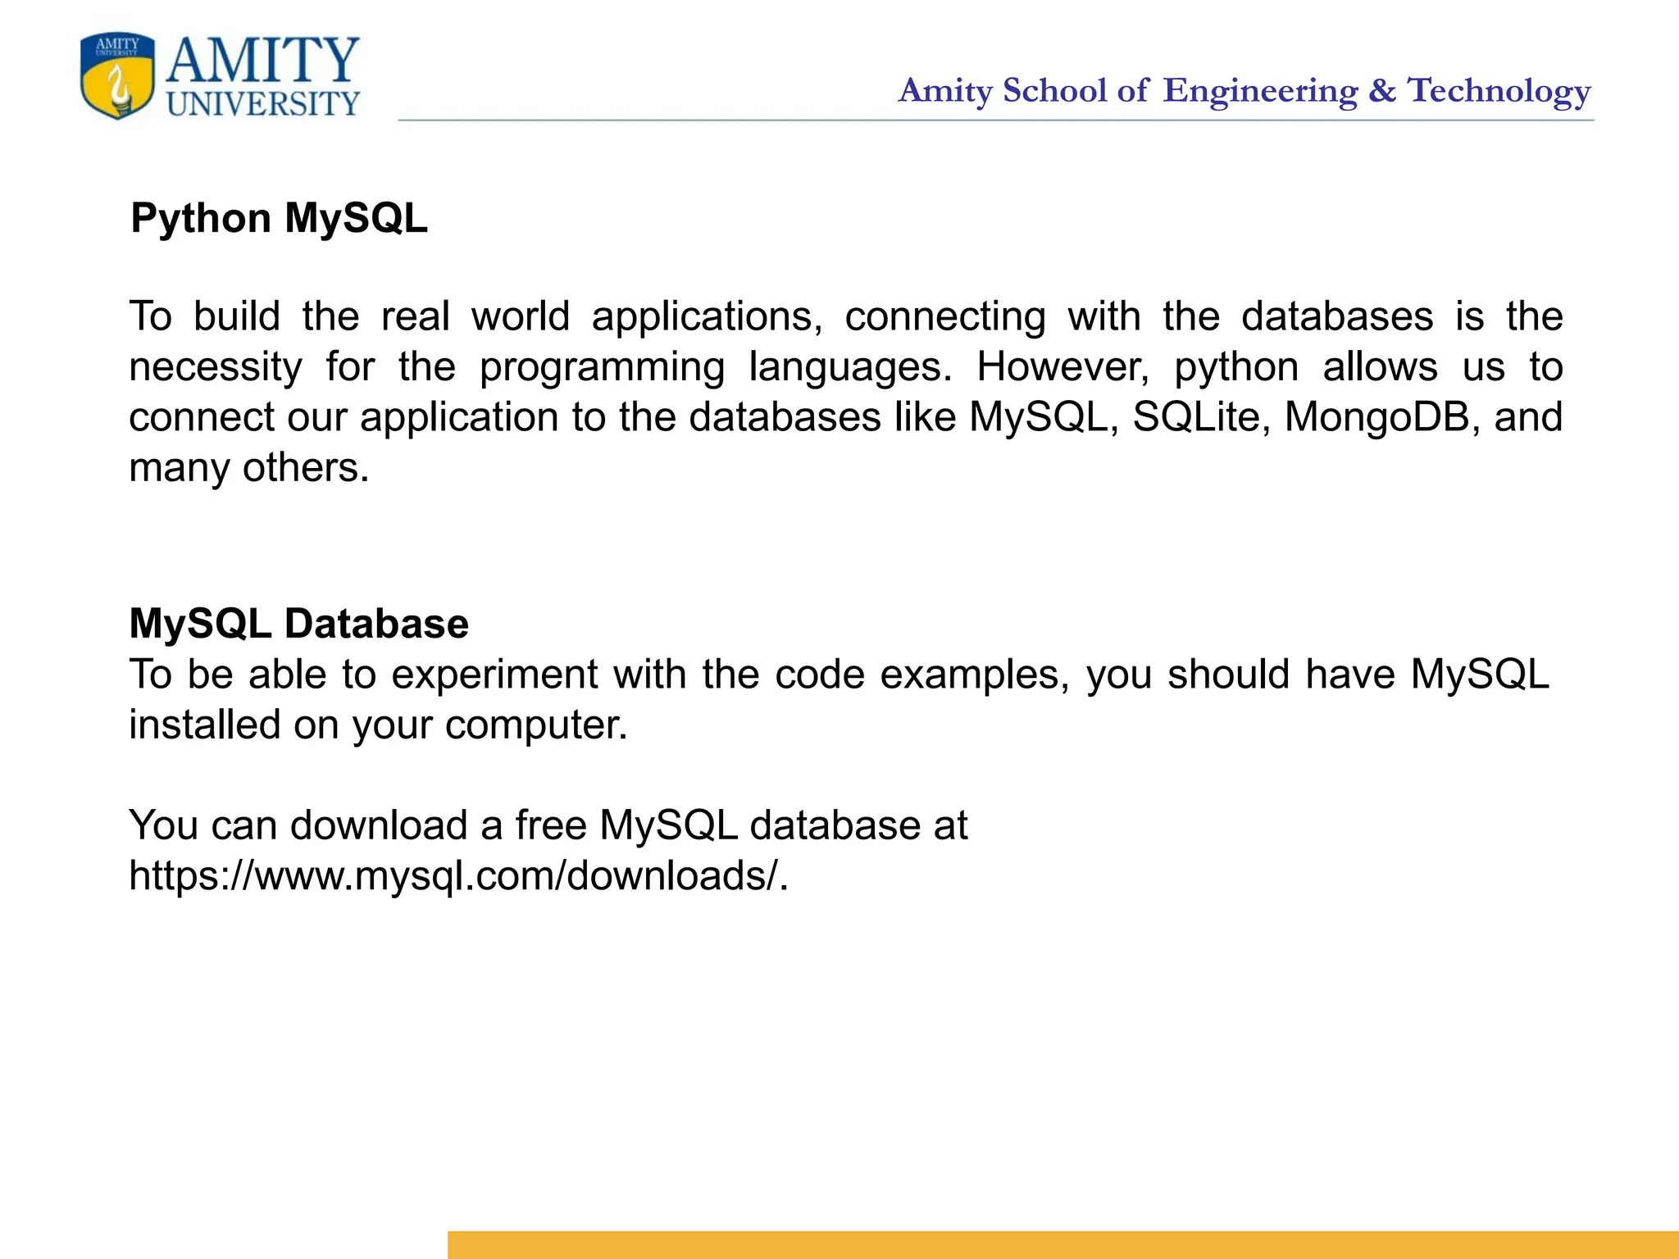The height and width of the screenshot is (1259, 1679).
Task: Click 'You can download a free MySQL database at'
Action: [x=548, y=825]
